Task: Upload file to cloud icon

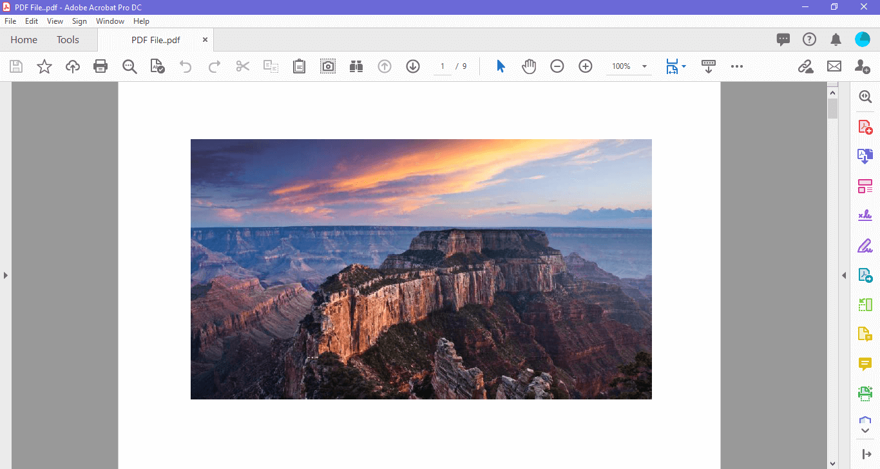Action: click(x=73, y=66)
